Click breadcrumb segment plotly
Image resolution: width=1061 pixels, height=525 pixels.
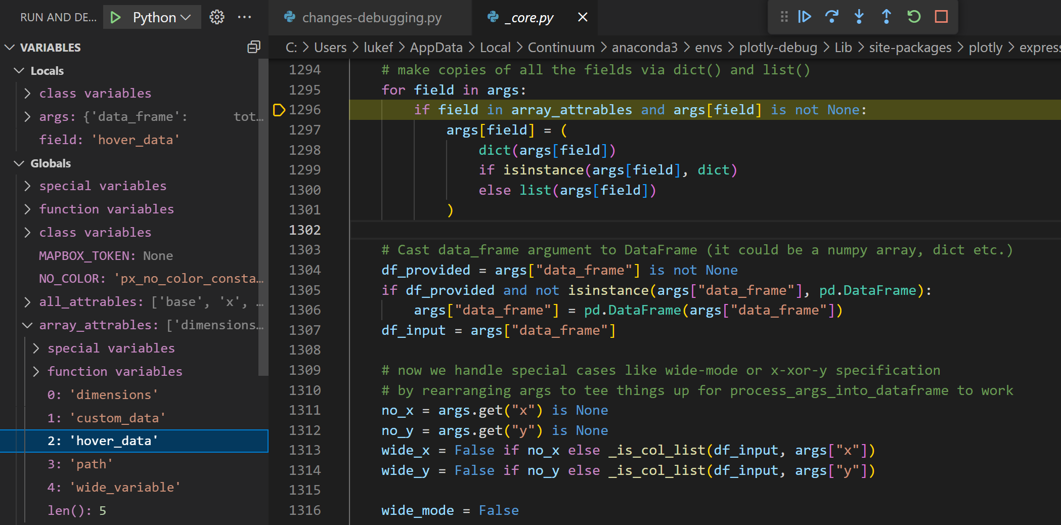[985, 48]
